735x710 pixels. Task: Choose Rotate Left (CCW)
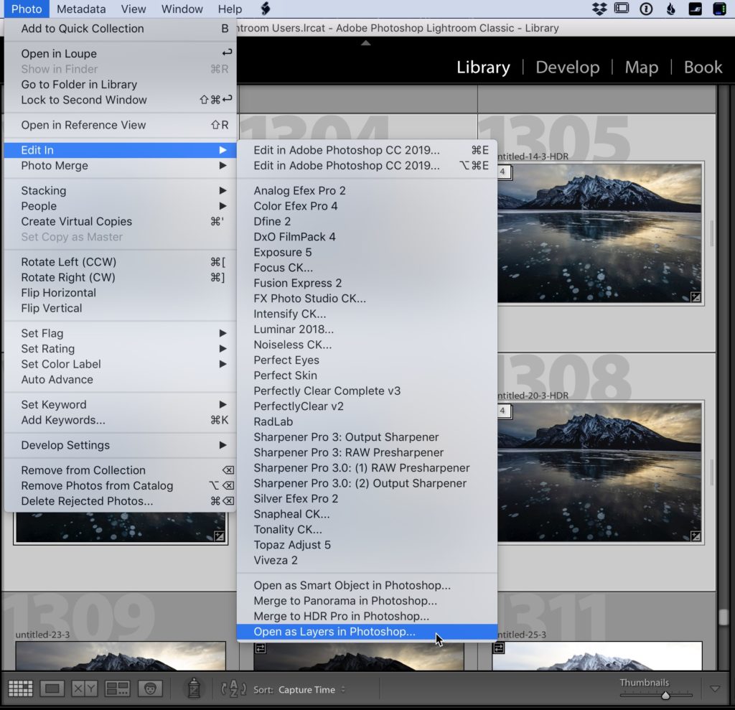coord(120,262)
